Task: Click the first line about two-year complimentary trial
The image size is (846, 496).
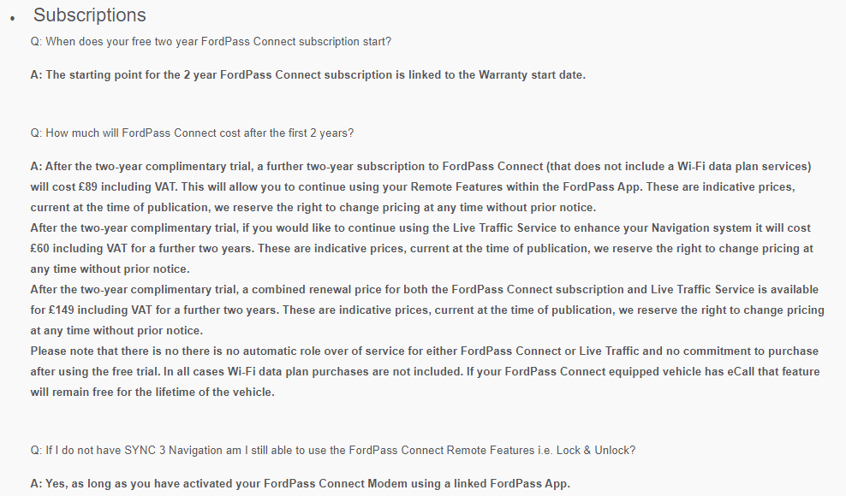Action: [x=420, y=167]
